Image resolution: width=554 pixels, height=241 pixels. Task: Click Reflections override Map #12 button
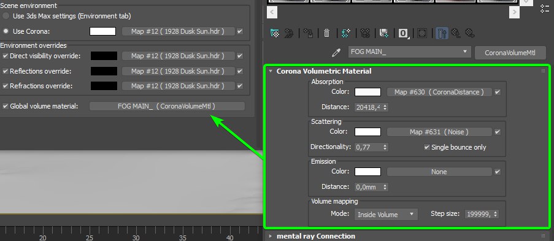coord(178,71)
